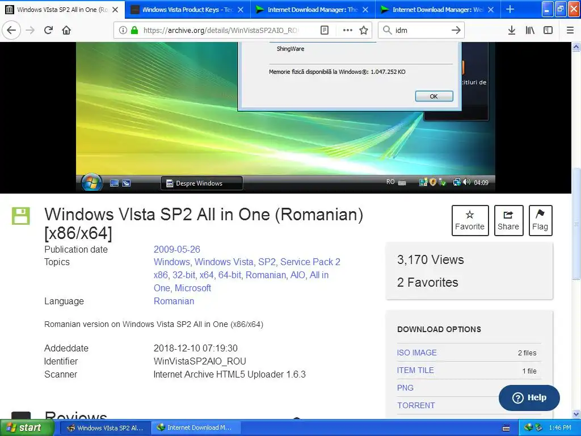Click the search magnifier icon
Viewport: 581px width, 436px height.
click(387, 30)
